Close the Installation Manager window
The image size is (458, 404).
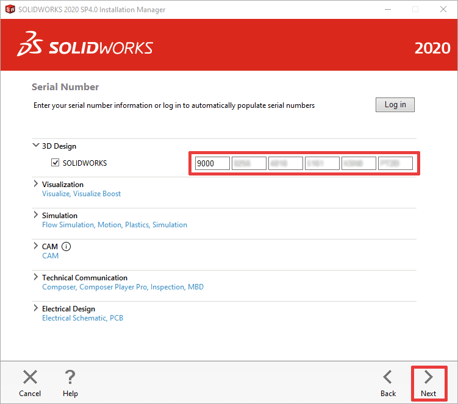(443, 9)
